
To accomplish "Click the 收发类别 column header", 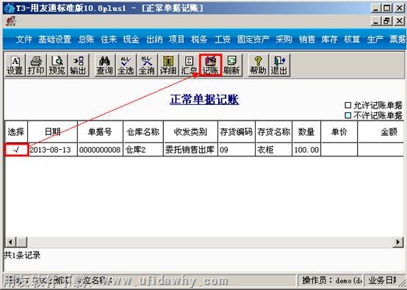I will coord(190,131).
